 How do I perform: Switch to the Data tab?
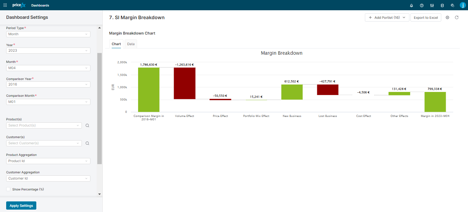tap(131, 44)
